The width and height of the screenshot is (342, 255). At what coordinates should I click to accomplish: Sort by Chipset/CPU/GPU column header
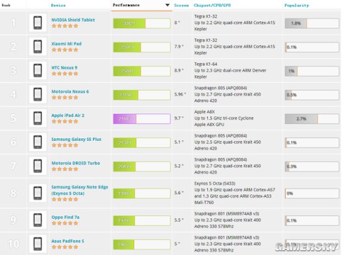pyautogui.click(x=212, y=5)
